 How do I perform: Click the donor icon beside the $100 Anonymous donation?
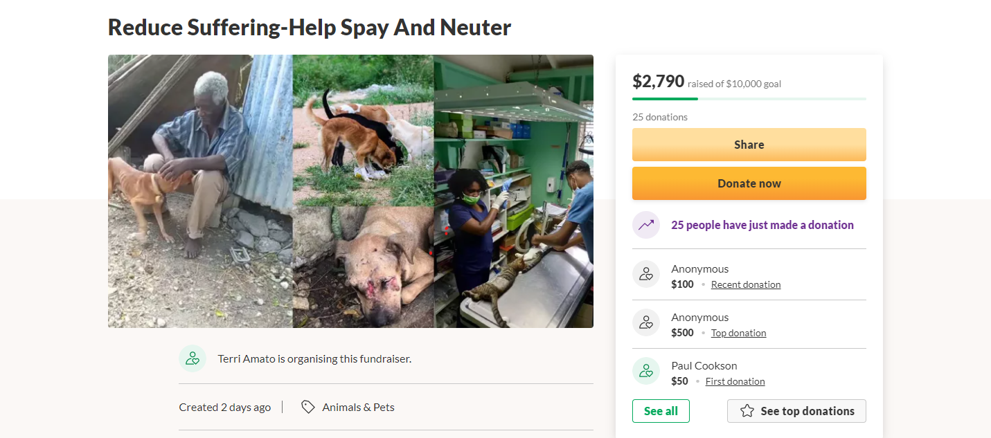(646, 274)
